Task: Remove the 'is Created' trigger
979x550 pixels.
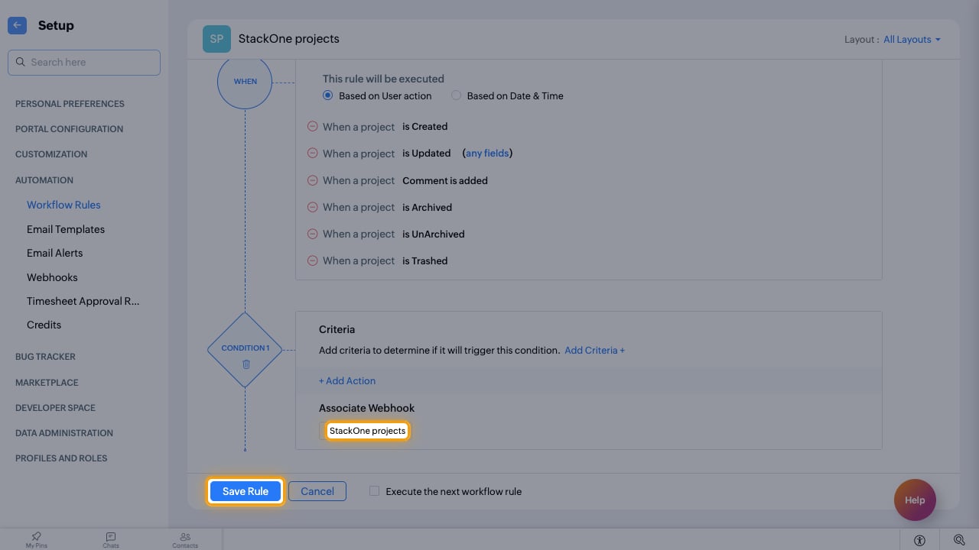Action: [x=312, y=127]
